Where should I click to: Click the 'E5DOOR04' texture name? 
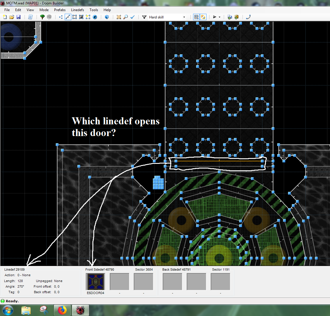click(x=96, y=293)
